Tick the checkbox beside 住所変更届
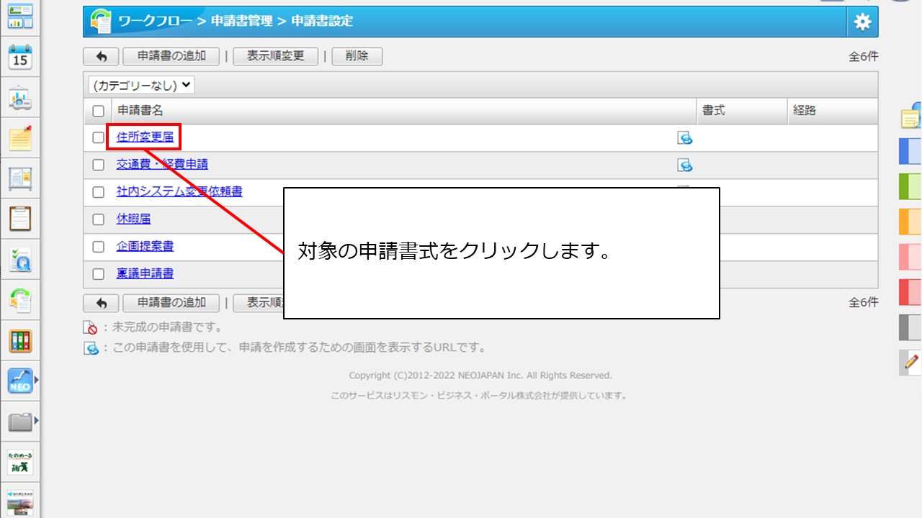922x518 pixels. click(99, 138)
